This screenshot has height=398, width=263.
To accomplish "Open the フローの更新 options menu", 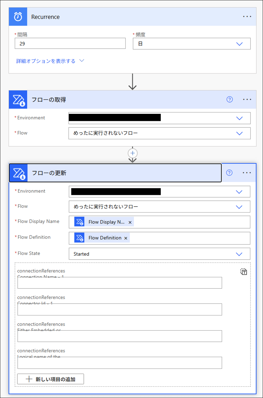I will pos(247,172).
